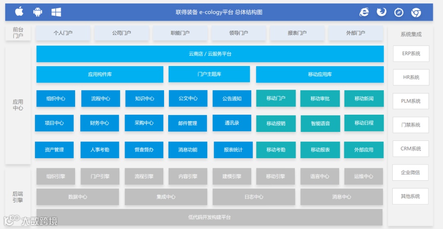Image resolution: width=443 pixels, height=229 pixels.
Task: Open the 知识中心 module
Action: pyautogui.click(x=145, y=98)
